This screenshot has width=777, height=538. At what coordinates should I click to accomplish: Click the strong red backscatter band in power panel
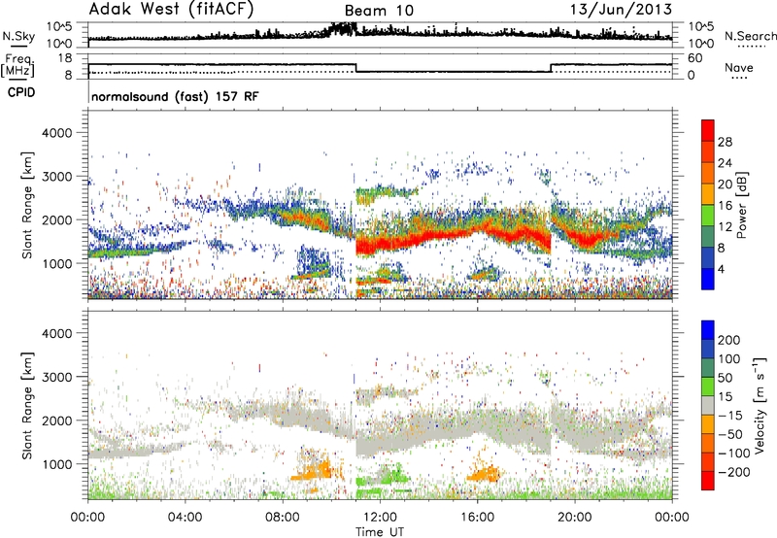tap(454, 238)
